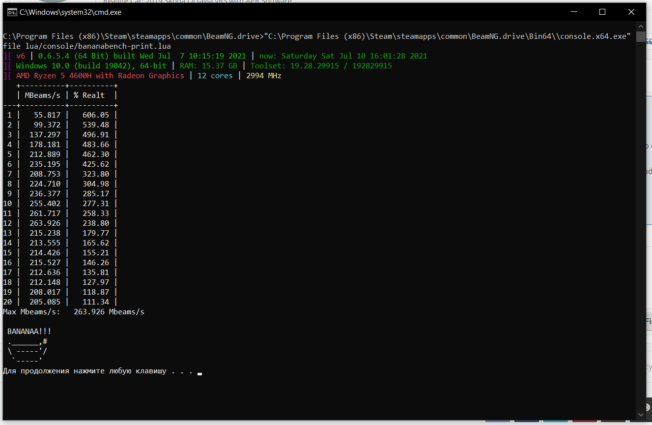Click the value 255.402 in row 10
This screenshot has width=652, height=425.
(45, 204)
